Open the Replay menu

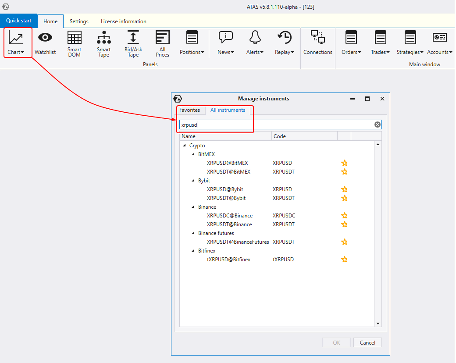tap(284, 43)
